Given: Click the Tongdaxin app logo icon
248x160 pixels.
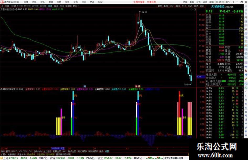Looking at the screenshot, I should coord(2,2).
